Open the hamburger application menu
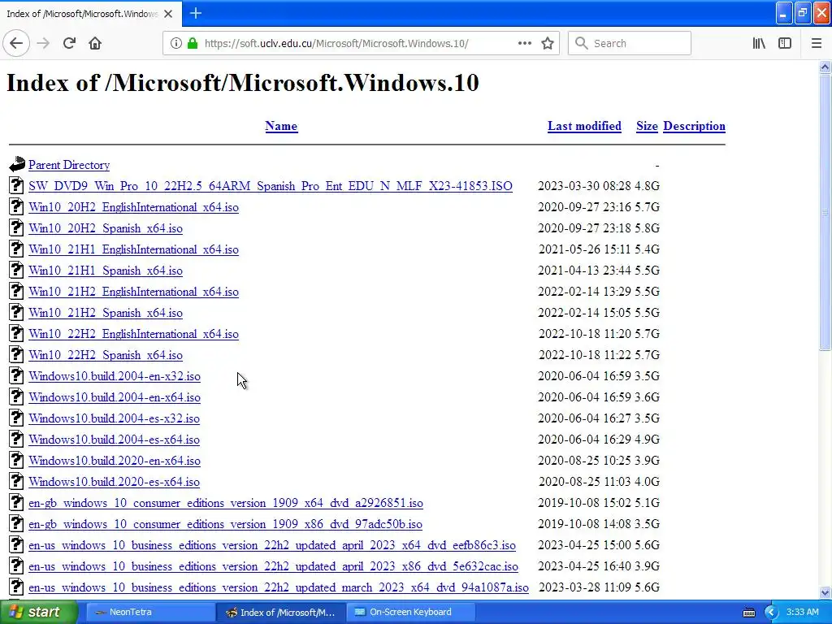Screen dimensions: 832x624 816,44
